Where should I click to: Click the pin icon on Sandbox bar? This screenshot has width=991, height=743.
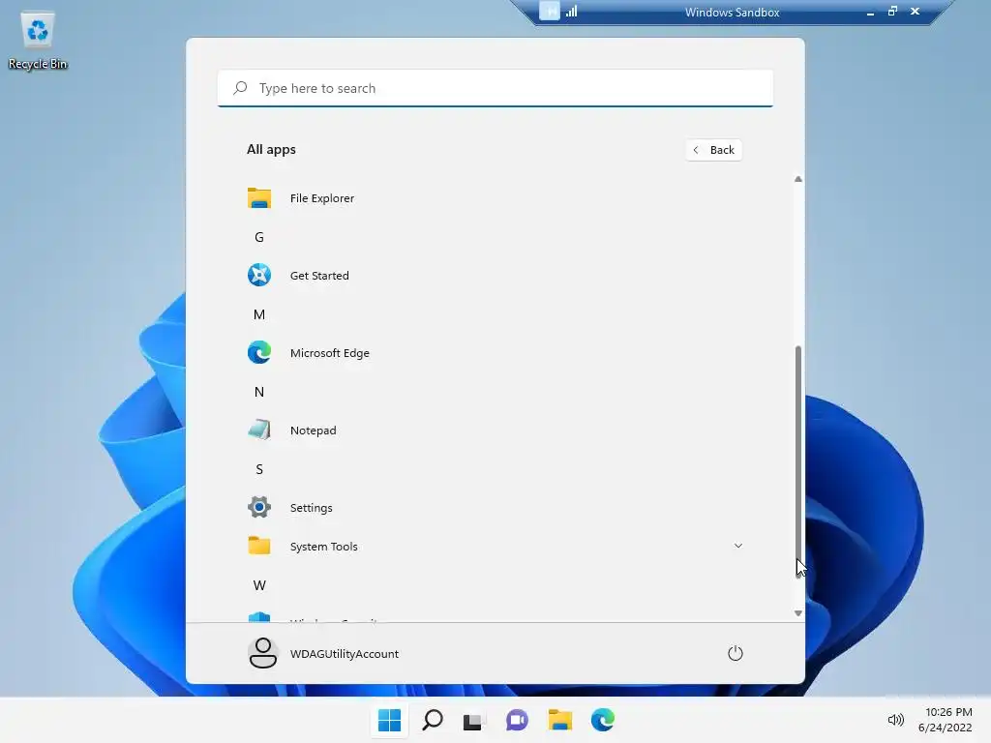pos(550,12)
